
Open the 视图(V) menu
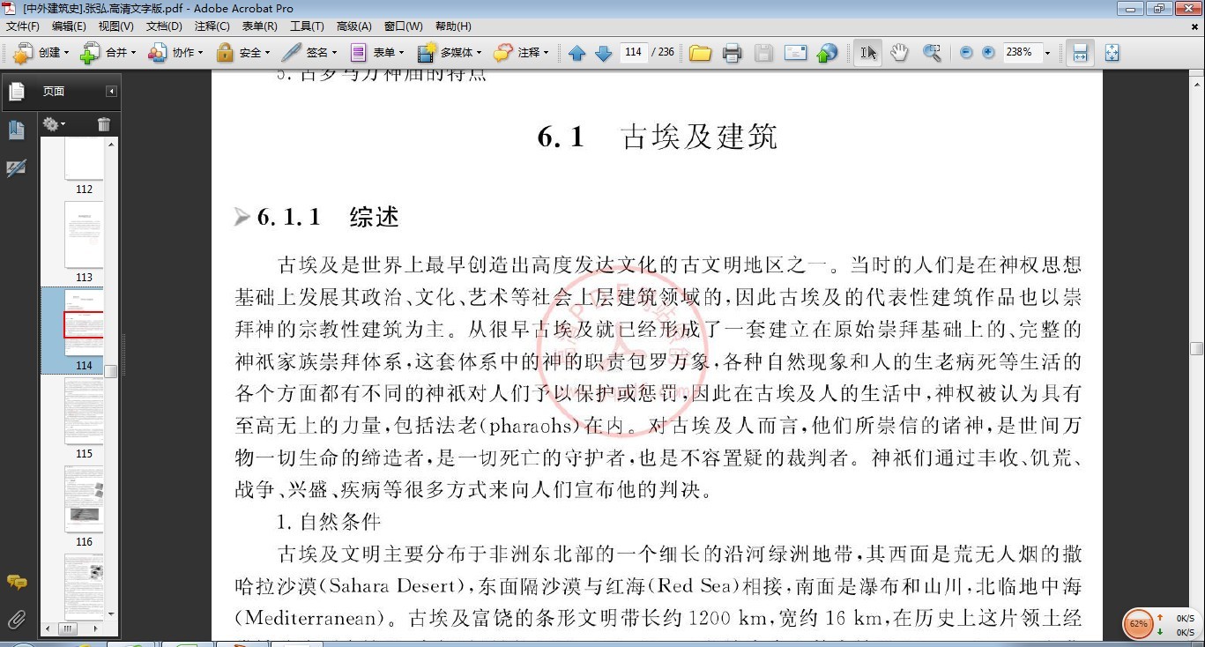pos(115,26)
